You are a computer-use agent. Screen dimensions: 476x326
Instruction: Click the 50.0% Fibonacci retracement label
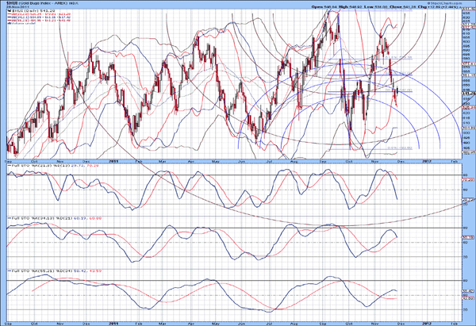tap(398, 90)
